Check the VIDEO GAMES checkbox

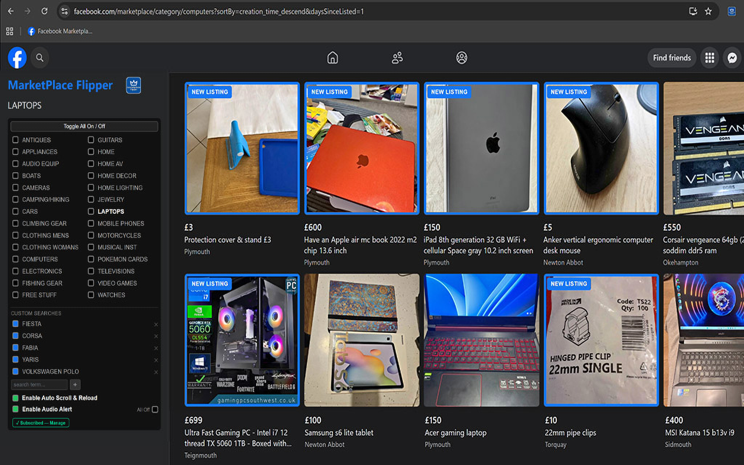[x=91, y=283]
